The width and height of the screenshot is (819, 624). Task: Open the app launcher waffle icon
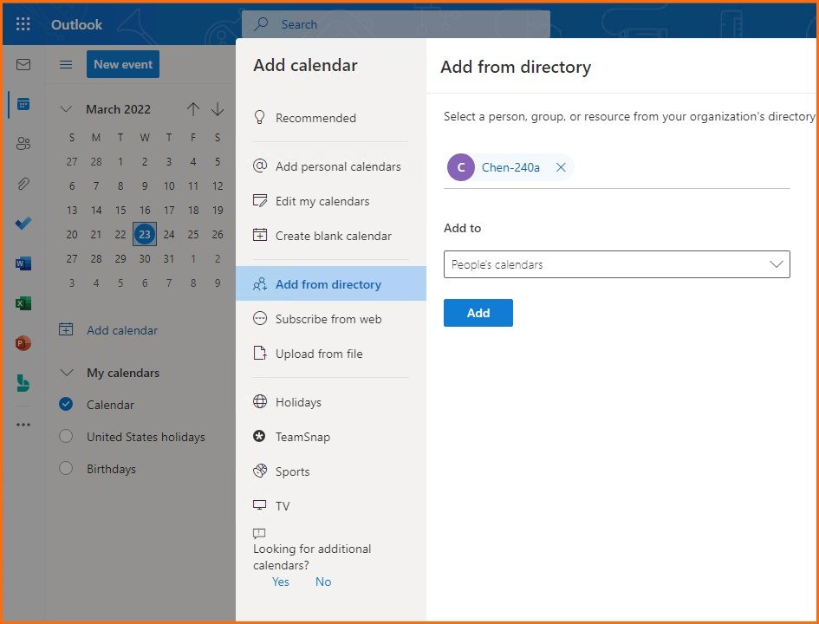tap(23, 24)
